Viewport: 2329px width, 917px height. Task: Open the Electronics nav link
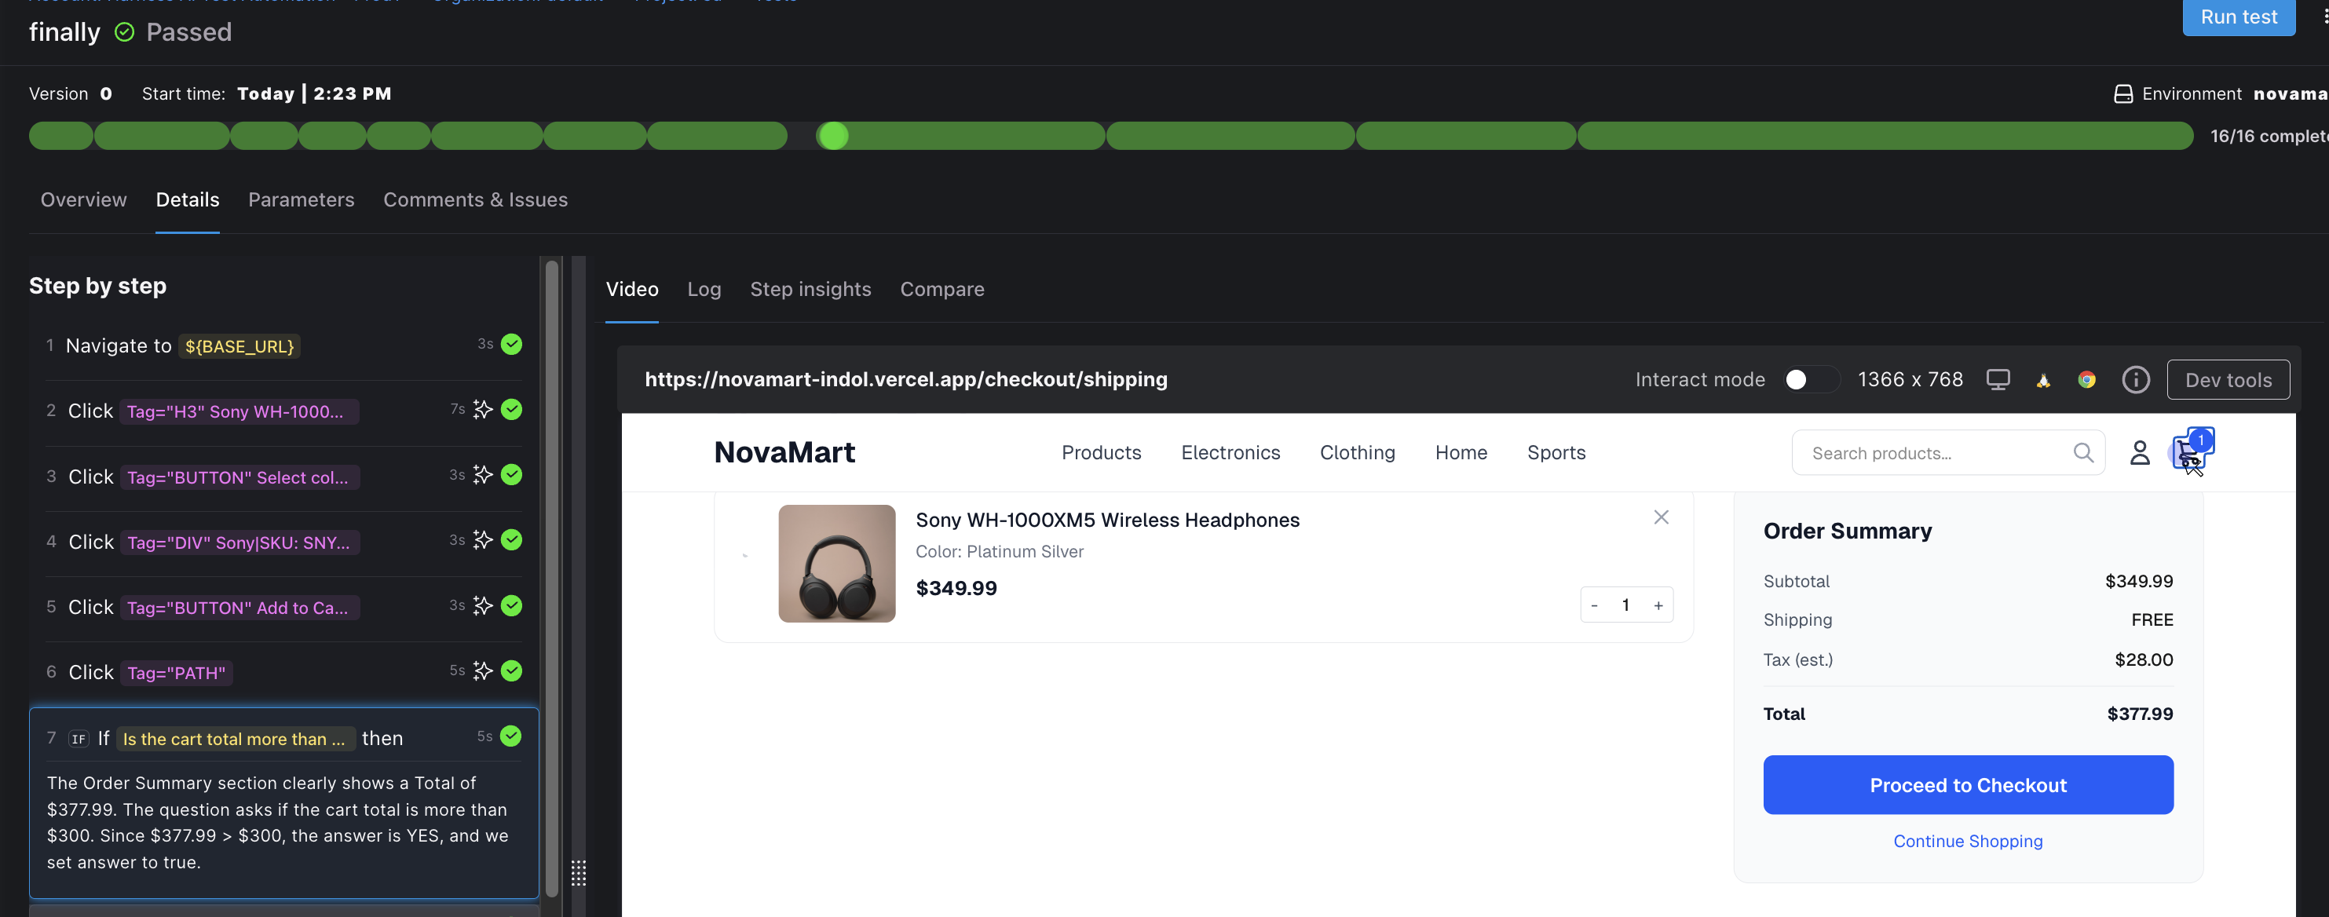click(1230, 452)
